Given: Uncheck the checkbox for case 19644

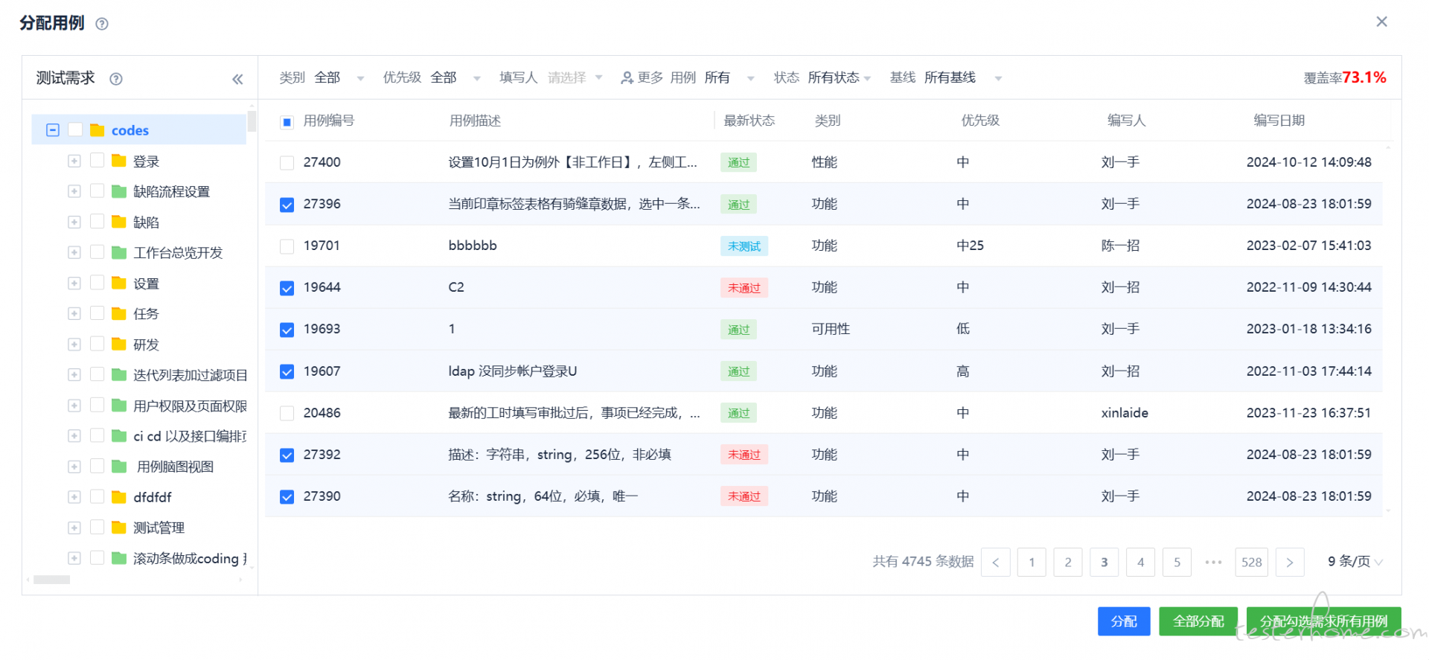Looking at the screenshot, I should click(x=287, y=288).
